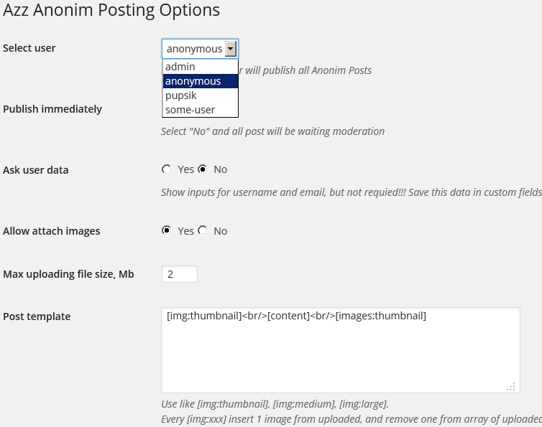This screenshot has width=542, height=427.
Task: Click the "Allow attach images" label
Action: tap(52, 231)
